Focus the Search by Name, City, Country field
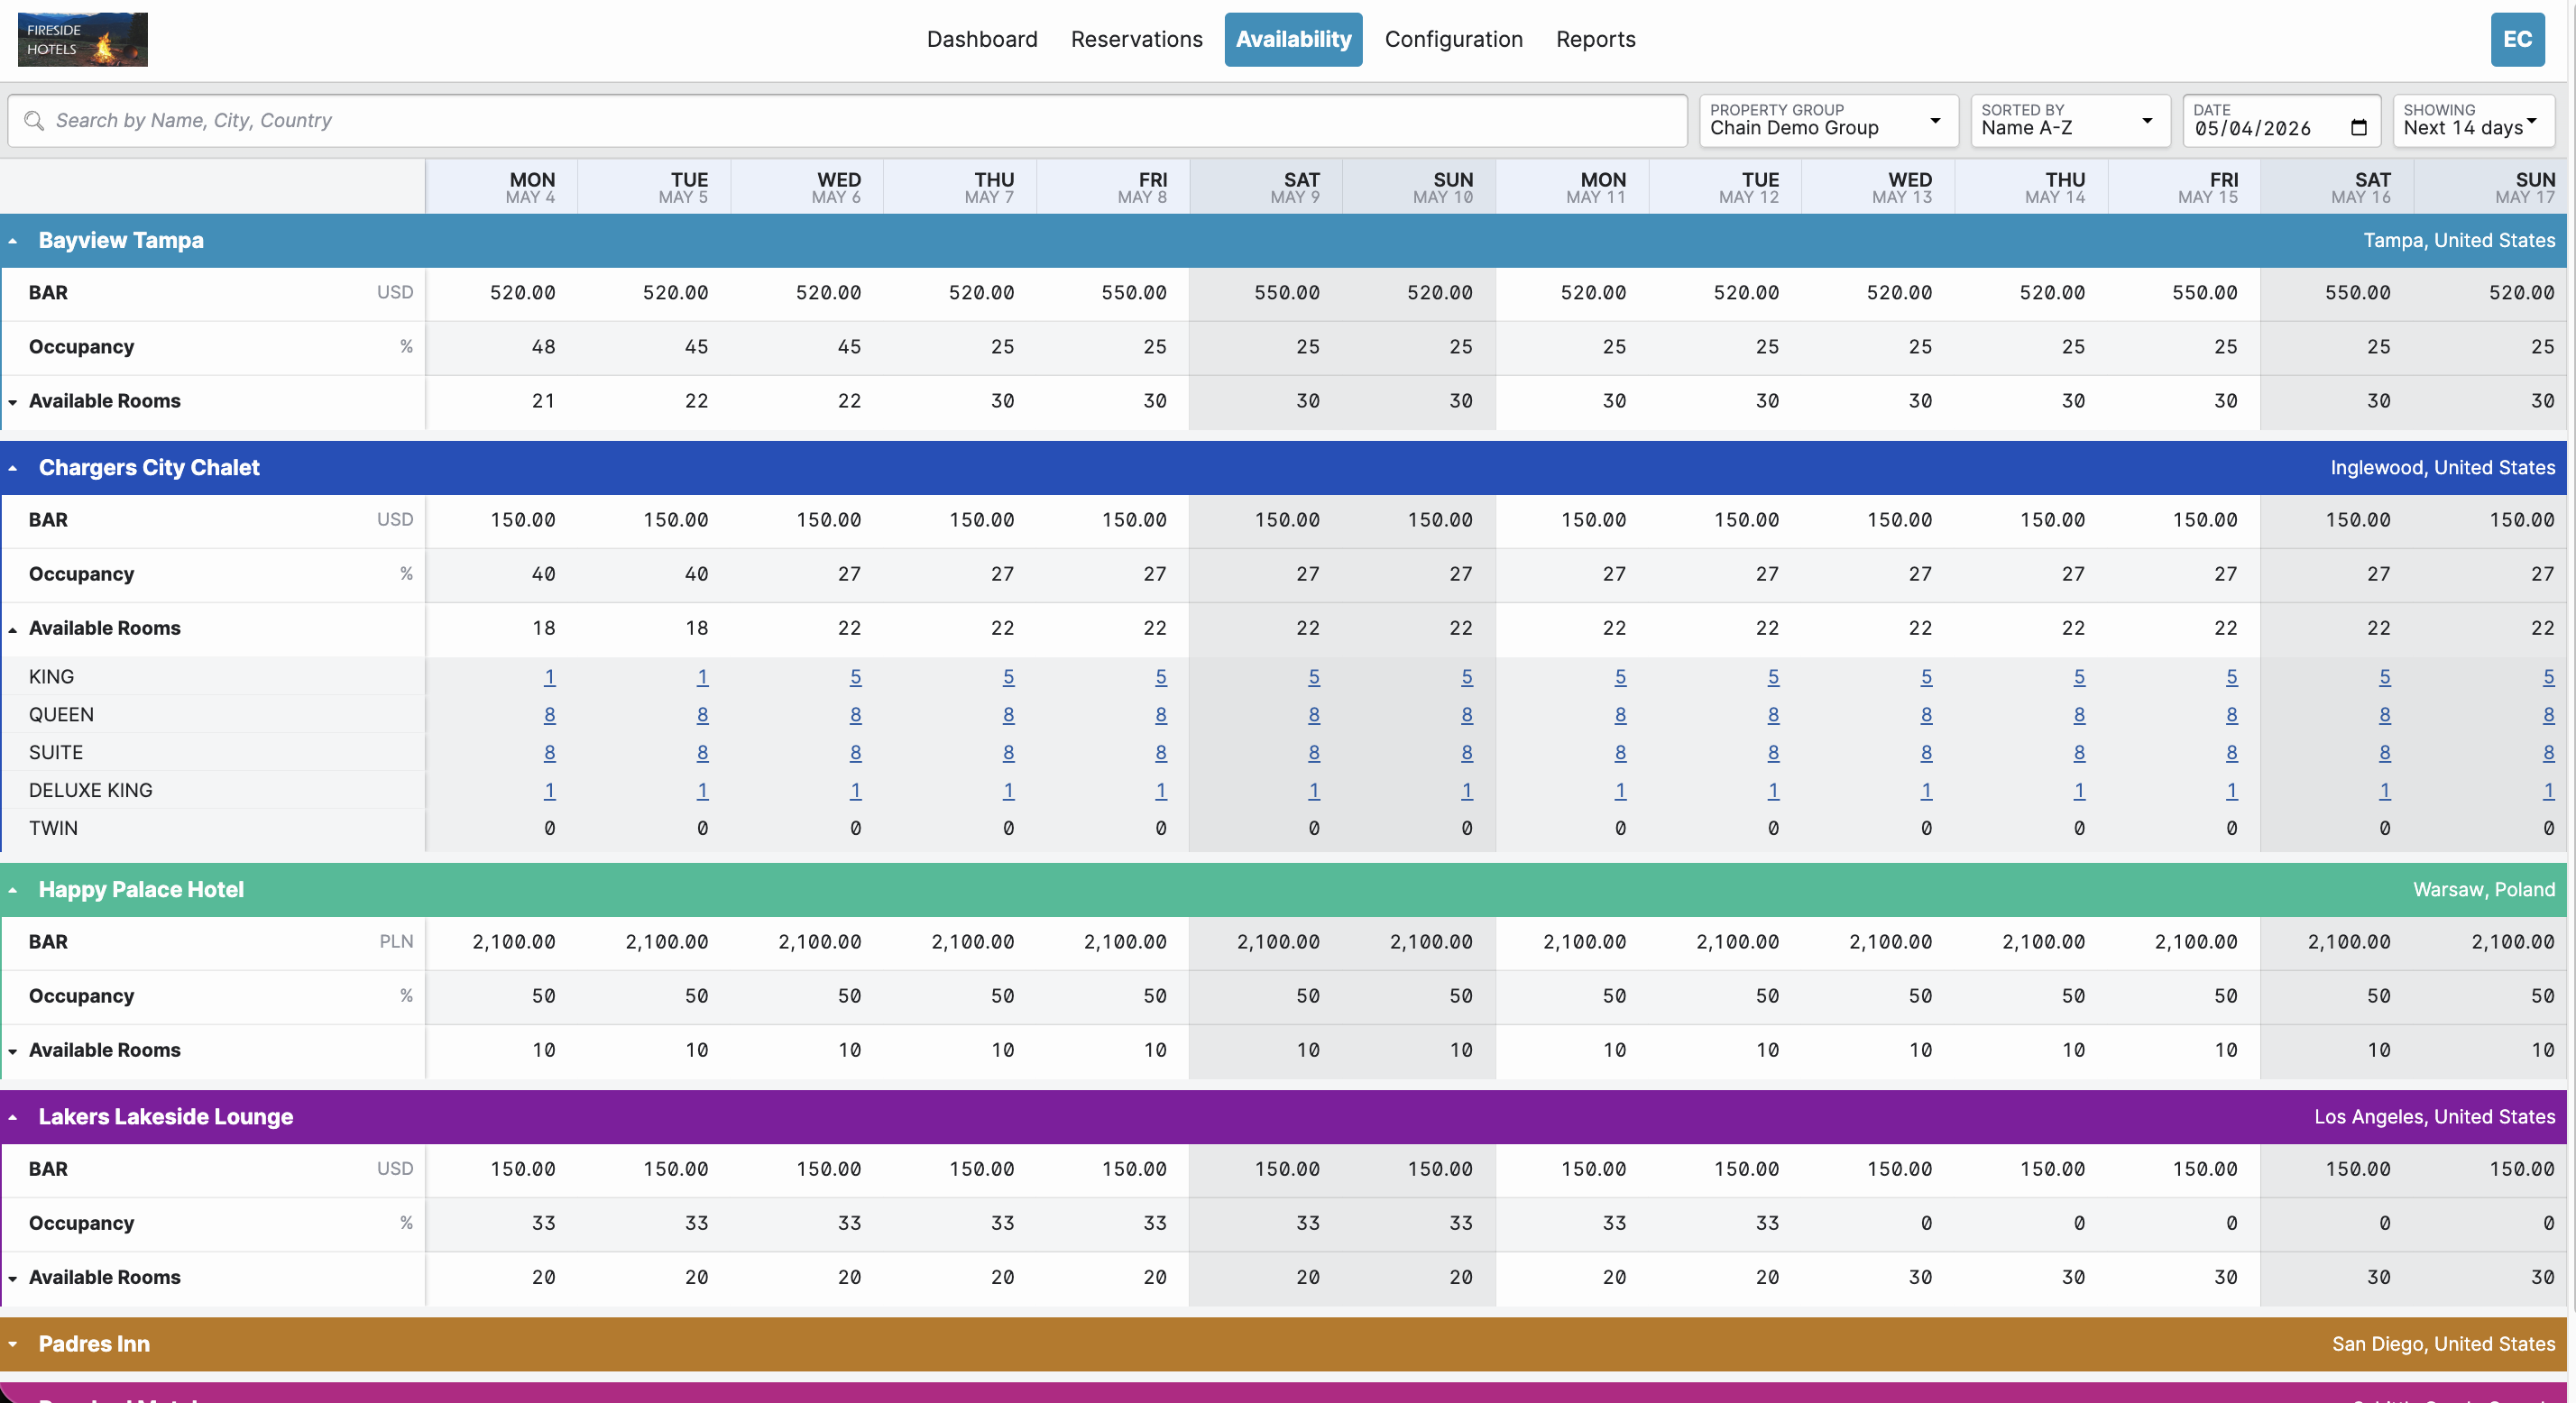This screenshot has width=2576, height=1403. click(848, 121)
